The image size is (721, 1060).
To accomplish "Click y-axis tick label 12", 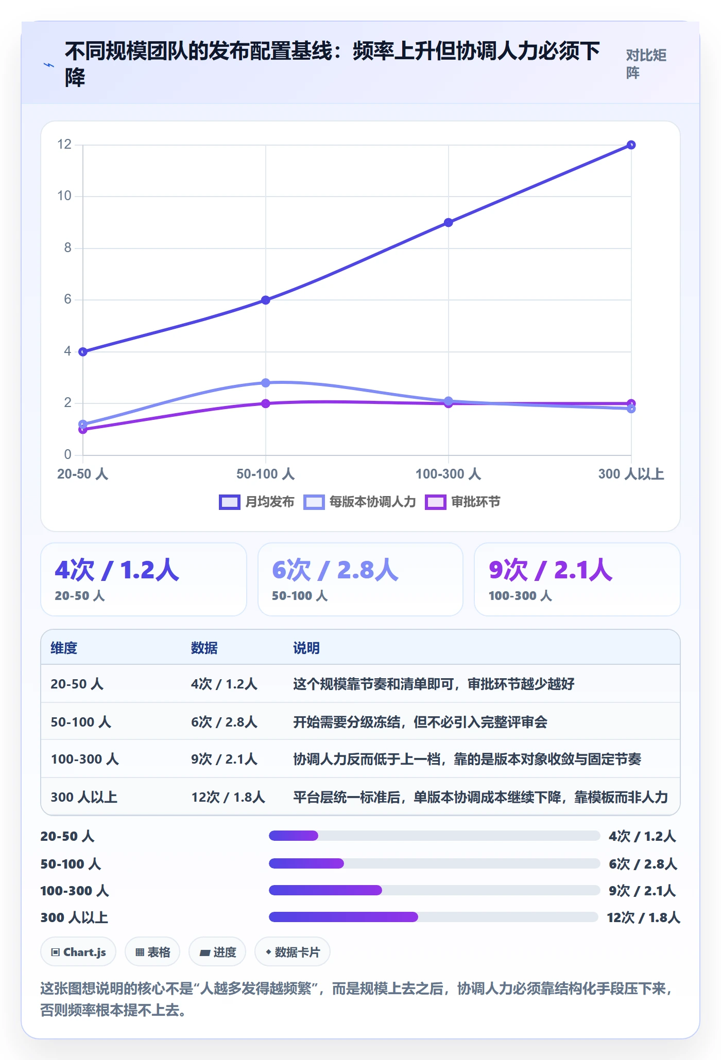I will click(64, 145).
